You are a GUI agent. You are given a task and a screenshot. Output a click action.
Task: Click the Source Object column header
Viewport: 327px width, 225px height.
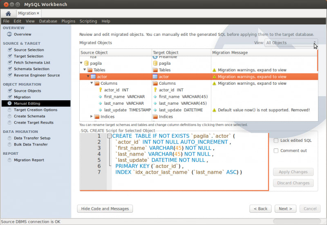coord(116,53)
